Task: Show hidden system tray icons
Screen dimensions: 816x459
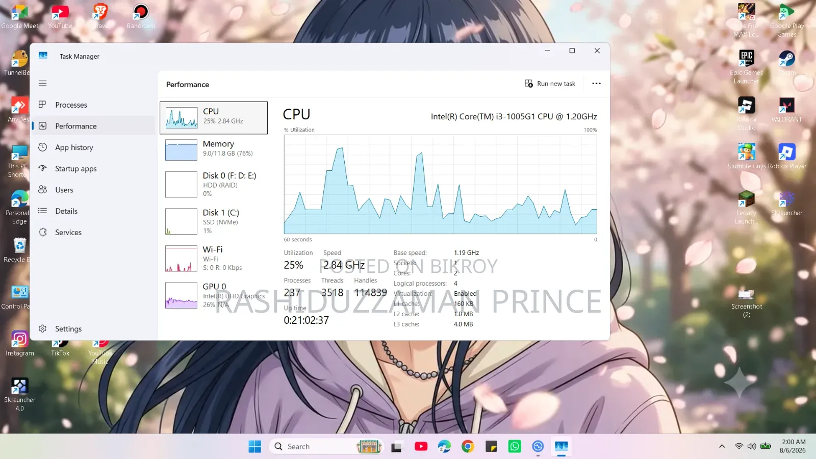Action: [x=722, y=446]
